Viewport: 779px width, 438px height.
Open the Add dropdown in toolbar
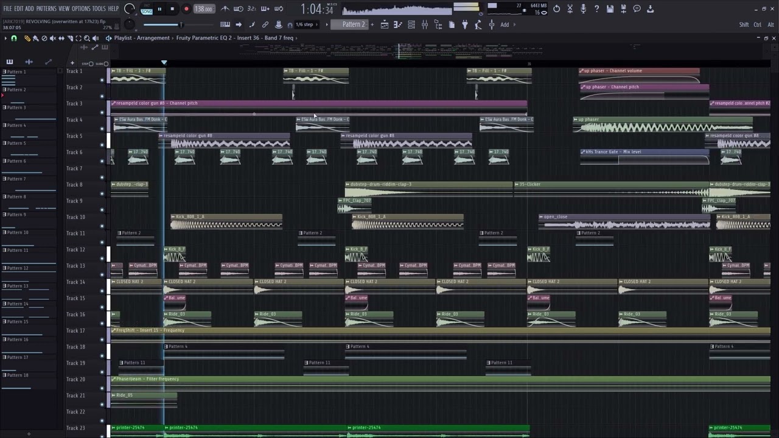[505, 25]
